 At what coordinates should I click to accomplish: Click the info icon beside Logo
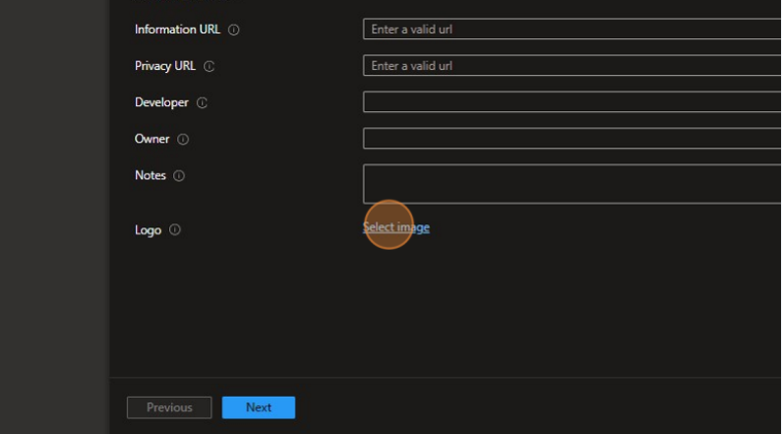175,230
